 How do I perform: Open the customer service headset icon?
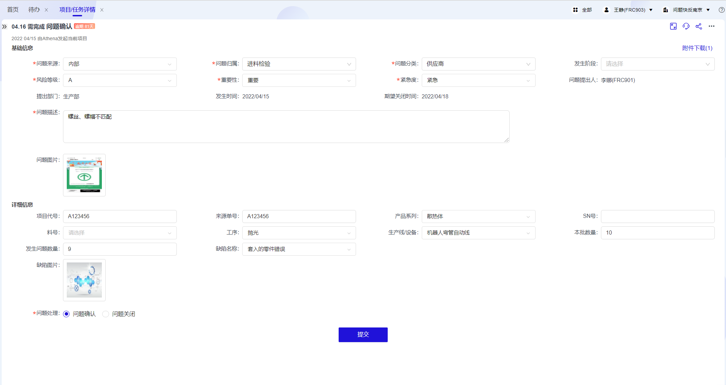point(686,26)
